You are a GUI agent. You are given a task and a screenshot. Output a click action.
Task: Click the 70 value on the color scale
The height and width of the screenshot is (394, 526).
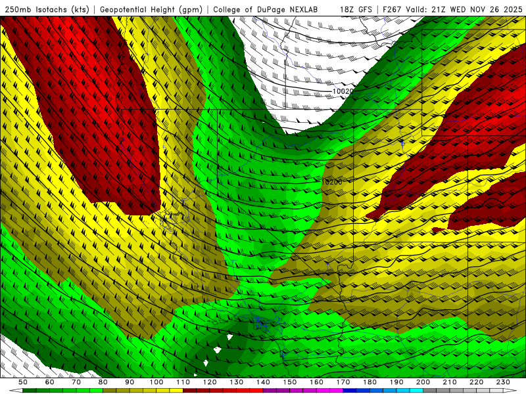[76, 382]
